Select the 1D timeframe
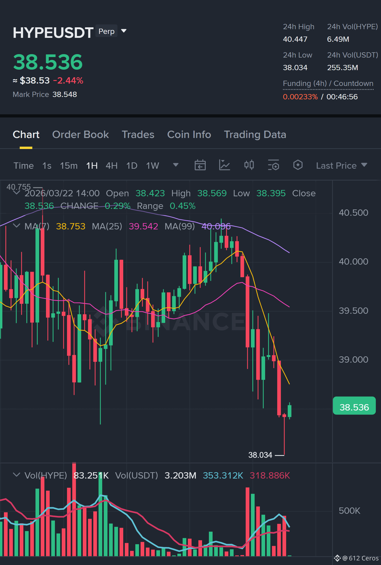381x565 pixels. click(x=132, y=166)
